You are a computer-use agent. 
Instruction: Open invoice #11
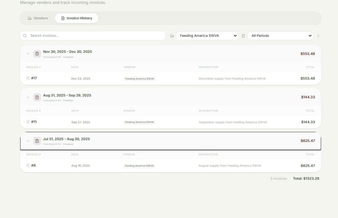pos(34,122)
